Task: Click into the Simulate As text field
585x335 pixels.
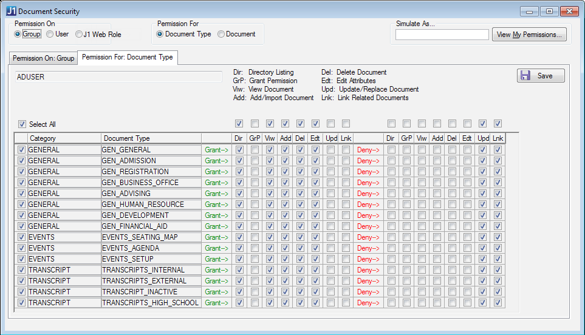Action: [x=442, y=35]
